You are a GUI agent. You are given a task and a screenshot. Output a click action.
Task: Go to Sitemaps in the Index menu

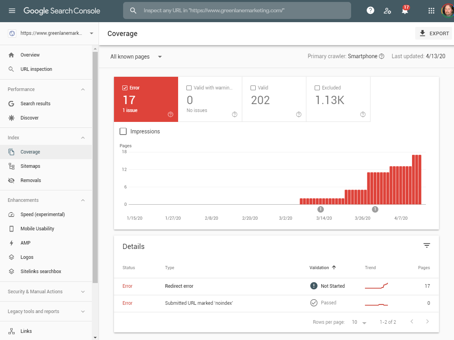pyautogui.click(x=30, y=166)
